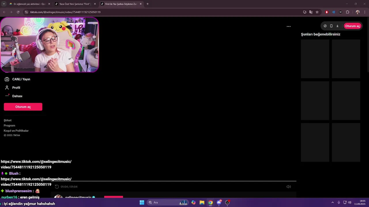This screenshot has width=369, height=207.
Task: Open the tab search dropdown in Chrome
Action: (4, 4)
